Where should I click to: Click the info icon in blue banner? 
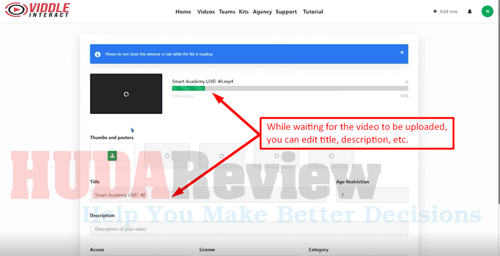coord(97,54)
